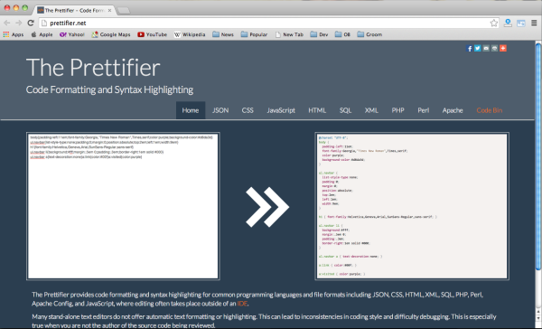
Task: Select the Home navigation tab
Action: tap(191, 110)
